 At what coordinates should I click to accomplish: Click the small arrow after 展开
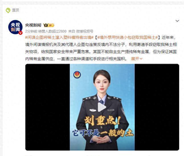pos(141,59)
